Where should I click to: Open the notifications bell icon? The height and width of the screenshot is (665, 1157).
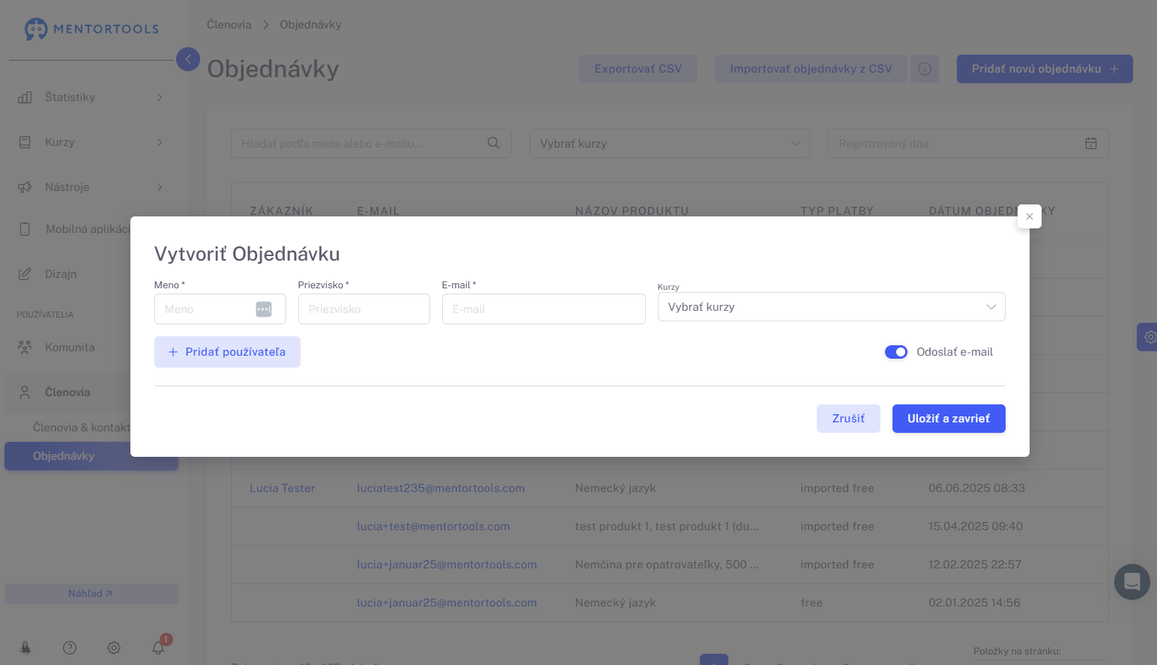coord(158,648)
